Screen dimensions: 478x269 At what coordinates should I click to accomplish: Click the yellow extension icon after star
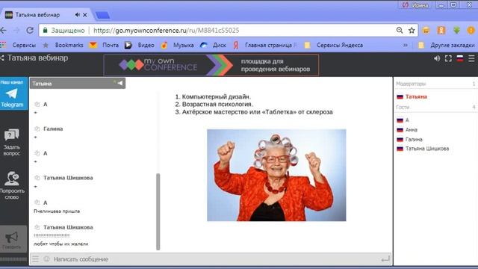[426, 30]
